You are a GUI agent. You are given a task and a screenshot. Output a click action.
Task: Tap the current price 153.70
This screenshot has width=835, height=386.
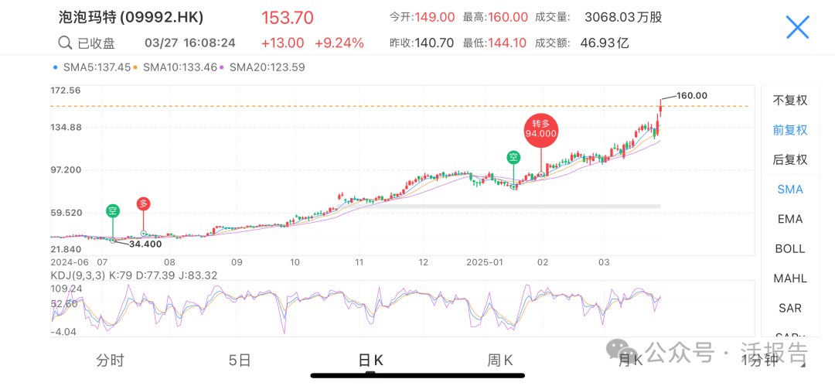[288, 18]
